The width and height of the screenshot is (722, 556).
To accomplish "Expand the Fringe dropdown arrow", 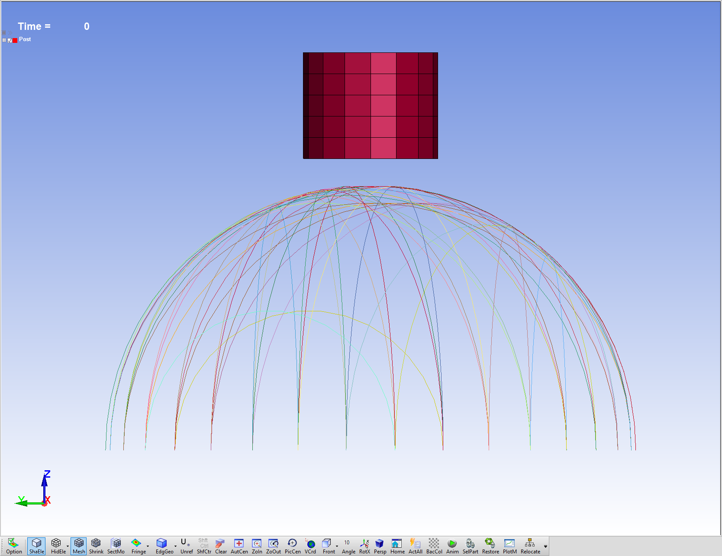I will (x=148, y=546).
